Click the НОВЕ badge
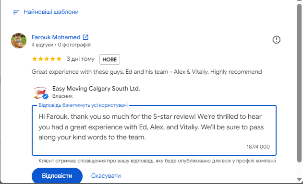Image resolution: width=303 pixels, height=184 pixels. coord(109,59)
